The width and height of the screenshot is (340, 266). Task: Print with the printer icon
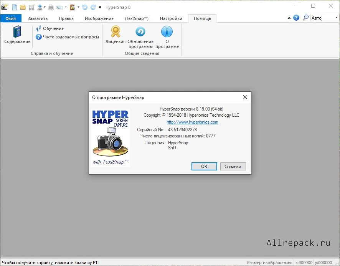tap(51, 7)
